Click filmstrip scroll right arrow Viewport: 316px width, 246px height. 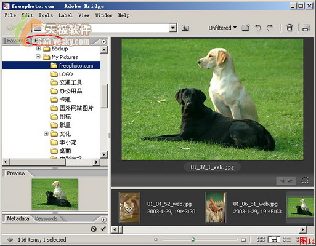pos(302,229)
